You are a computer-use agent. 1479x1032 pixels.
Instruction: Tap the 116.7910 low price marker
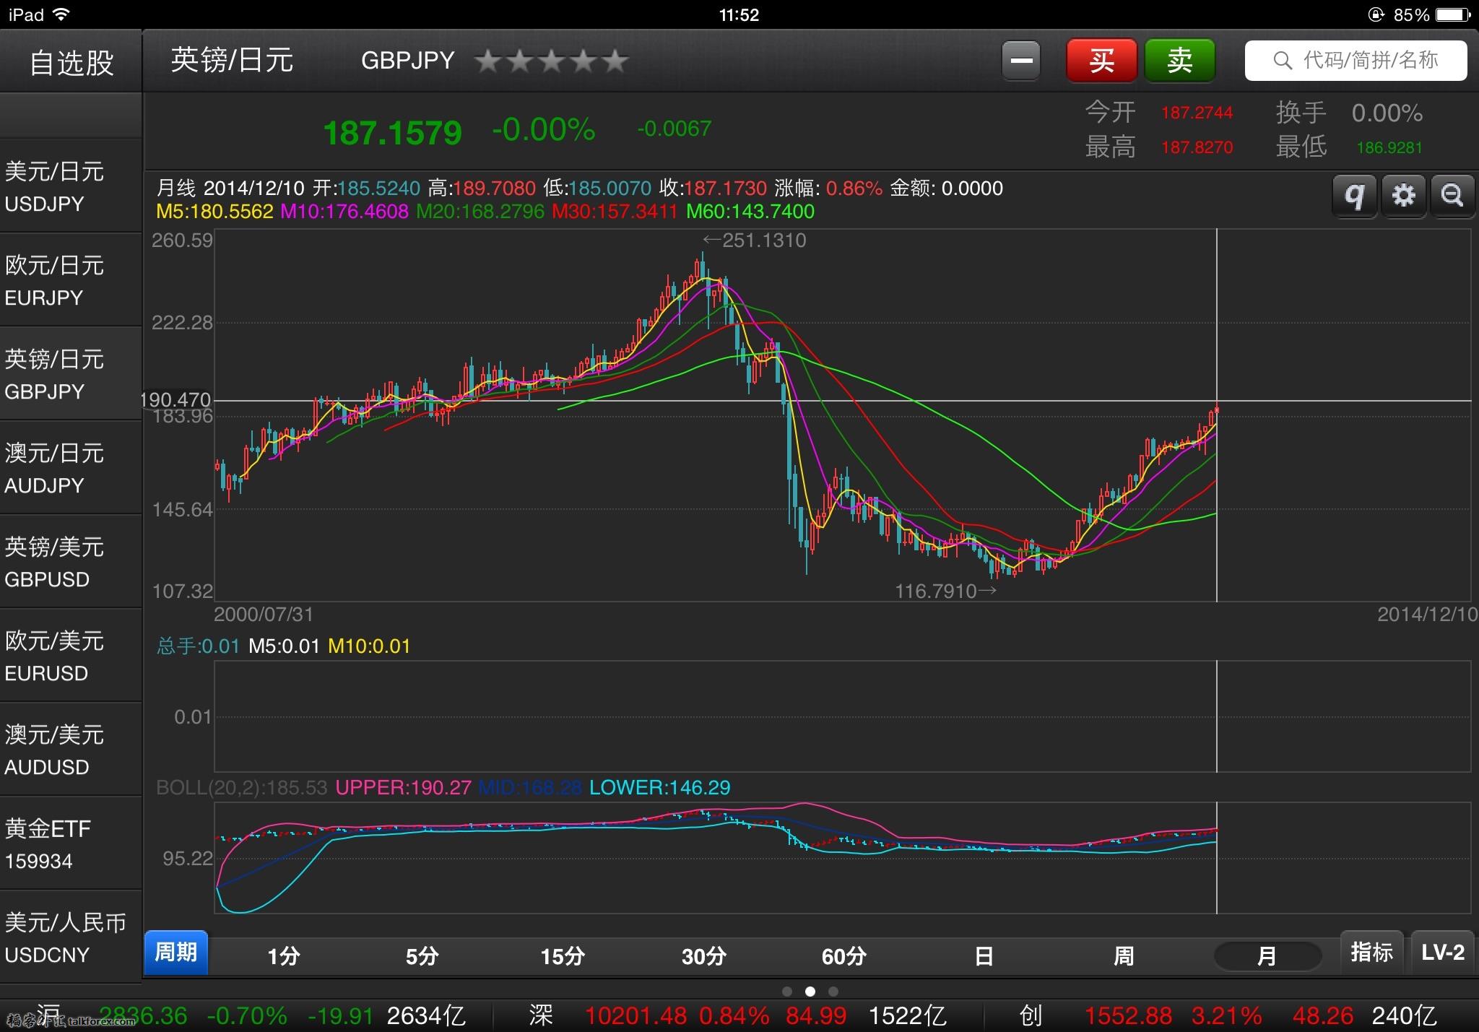[946, 591]
